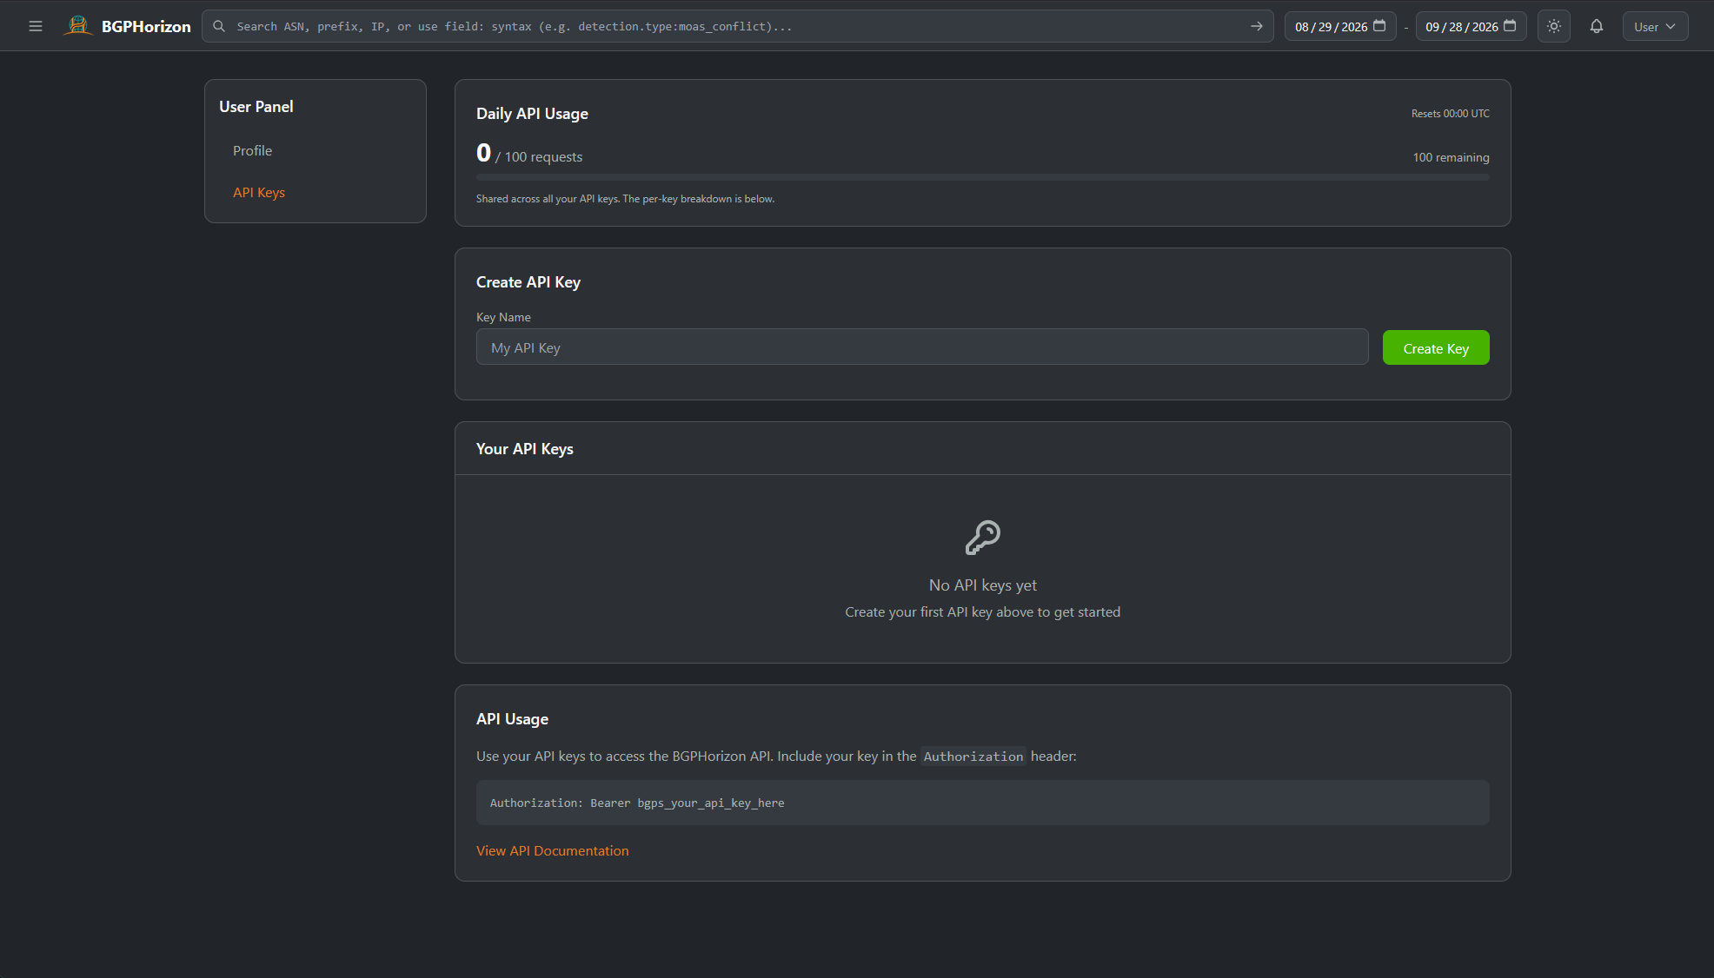Click the 09/28/2026 end date field

pyautogui.click(x=1471, y=26)
